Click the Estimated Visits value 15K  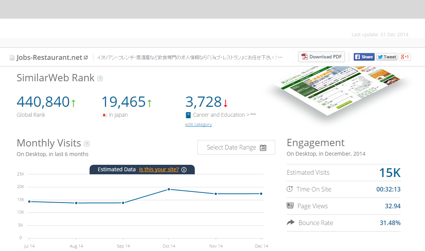tap(390, 173)
